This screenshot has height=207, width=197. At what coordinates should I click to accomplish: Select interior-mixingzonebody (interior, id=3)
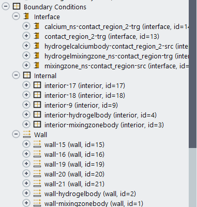tap(104, 125)
